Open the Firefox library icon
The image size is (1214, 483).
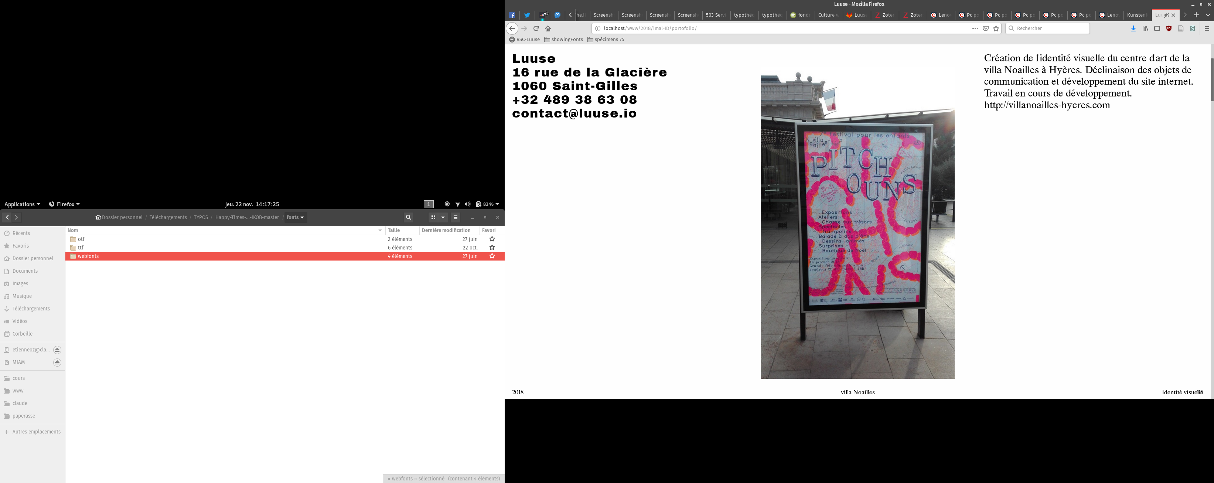pyautogui.click(x=1145, y=28)
